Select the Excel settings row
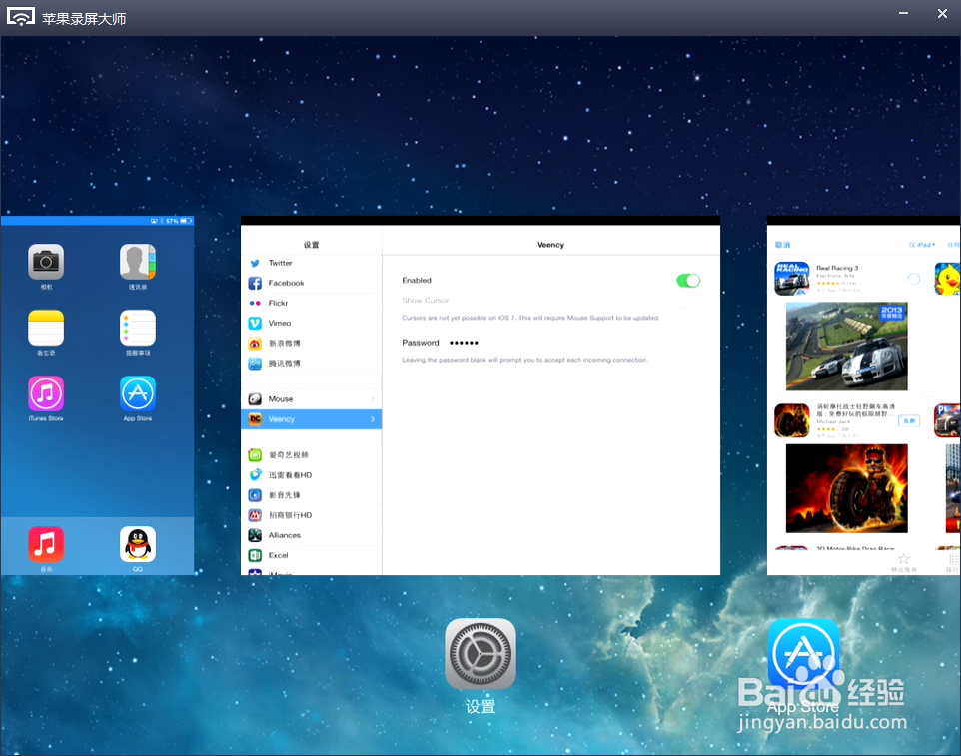The width and height of the screenshot is (961, 756). [x=312, y=555]
